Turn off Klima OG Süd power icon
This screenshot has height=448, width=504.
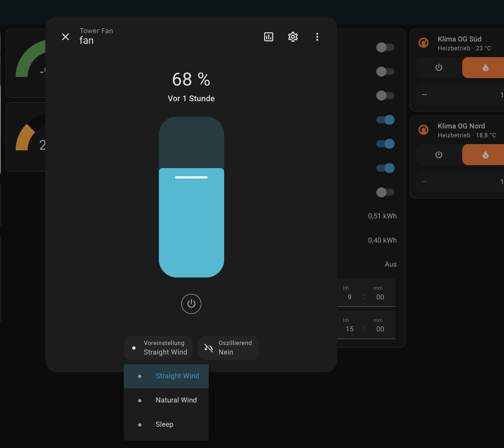(439, 67)
